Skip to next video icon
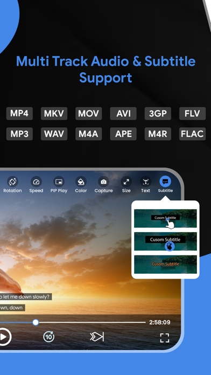The height and width of the screenshot is (375, 211). 97,337
